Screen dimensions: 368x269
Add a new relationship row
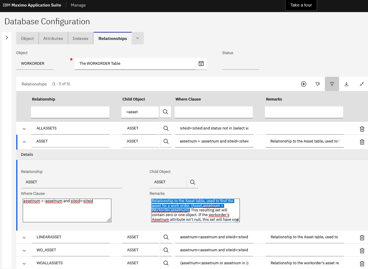304,84
